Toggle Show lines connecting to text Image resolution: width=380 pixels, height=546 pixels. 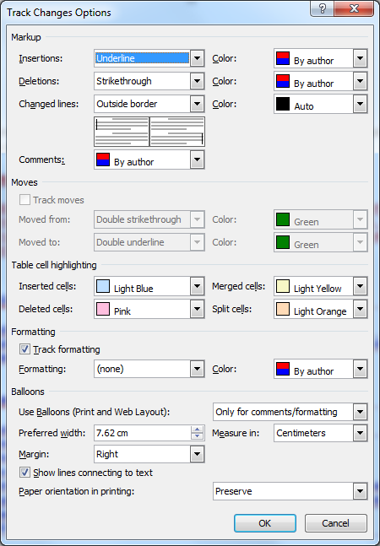click(x=24, y=473)
